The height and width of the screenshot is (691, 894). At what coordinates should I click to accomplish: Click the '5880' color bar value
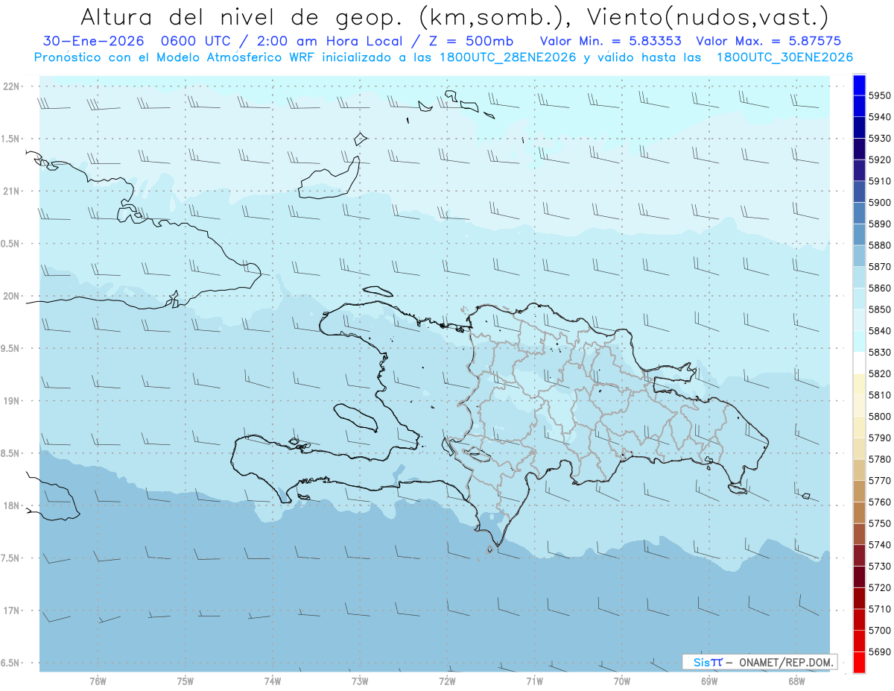(x=879, y=245)
